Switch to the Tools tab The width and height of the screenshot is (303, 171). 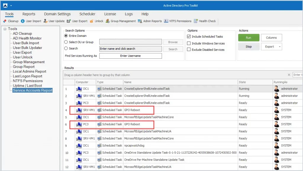click(x=9, y=14)
